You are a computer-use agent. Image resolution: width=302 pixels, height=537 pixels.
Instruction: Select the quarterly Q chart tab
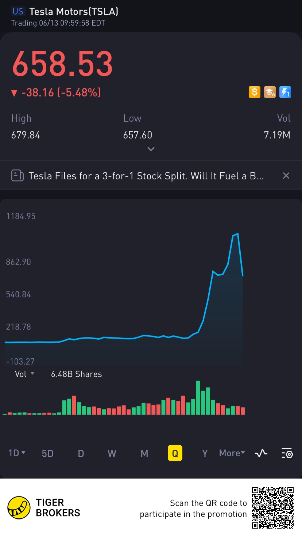click(175, 453)
